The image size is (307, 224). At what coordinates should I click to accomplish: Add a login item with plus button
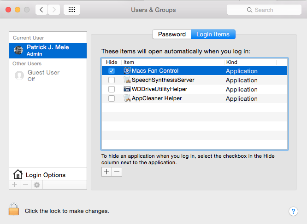coord(106,172)
